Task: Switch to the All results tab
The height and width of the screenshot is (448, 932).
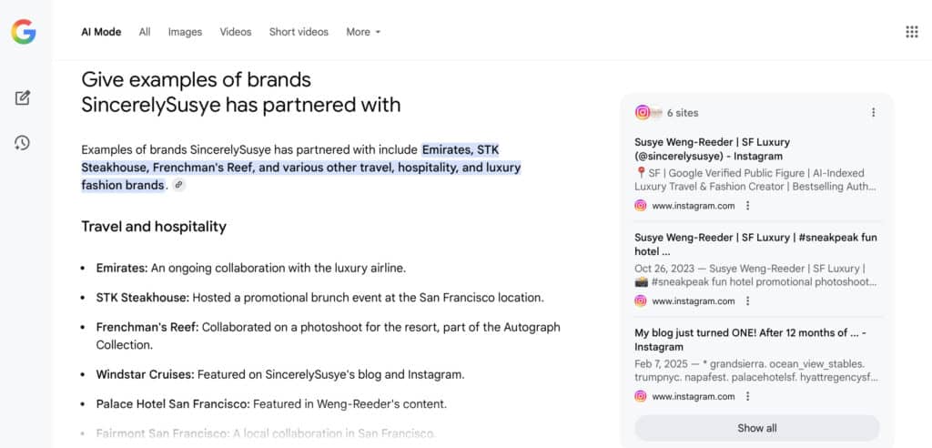Action: tap(145, 32)
